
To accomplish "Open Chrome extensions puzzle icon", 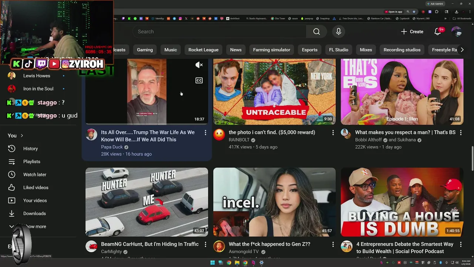I will pos(436,12).
